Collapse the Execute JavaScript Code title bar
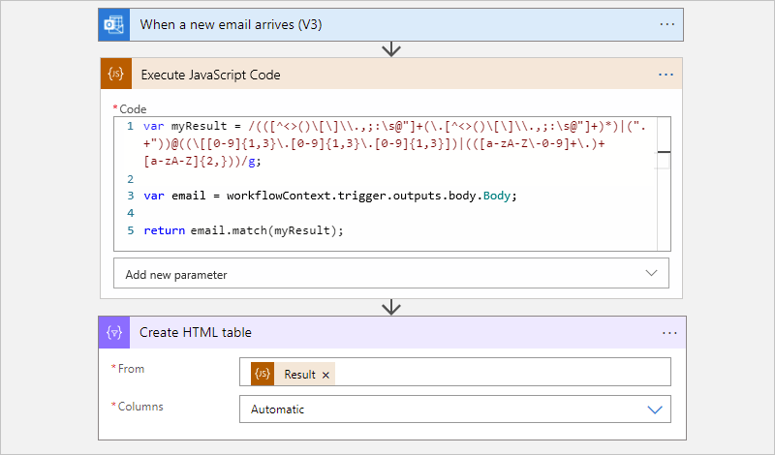Viewport: 775px width, 455px height. tap(387, 75)
